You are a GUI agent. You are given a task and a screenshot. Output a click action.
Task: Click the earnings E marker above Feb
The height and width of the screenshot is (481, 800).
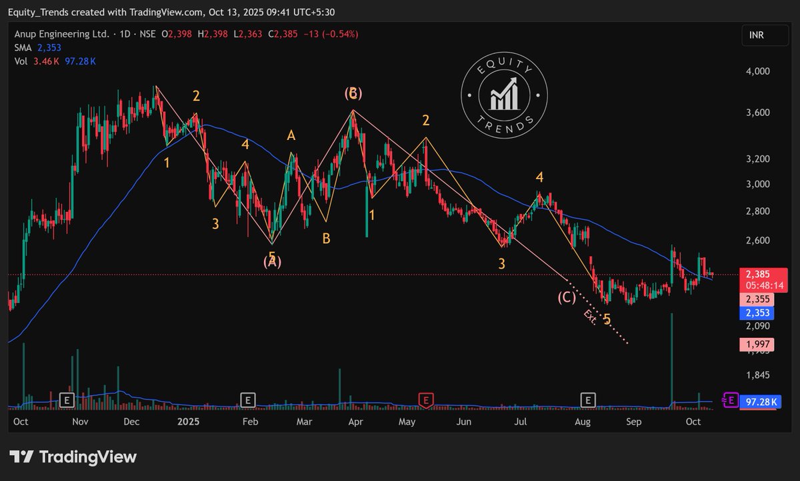click(x=247, y=400)
